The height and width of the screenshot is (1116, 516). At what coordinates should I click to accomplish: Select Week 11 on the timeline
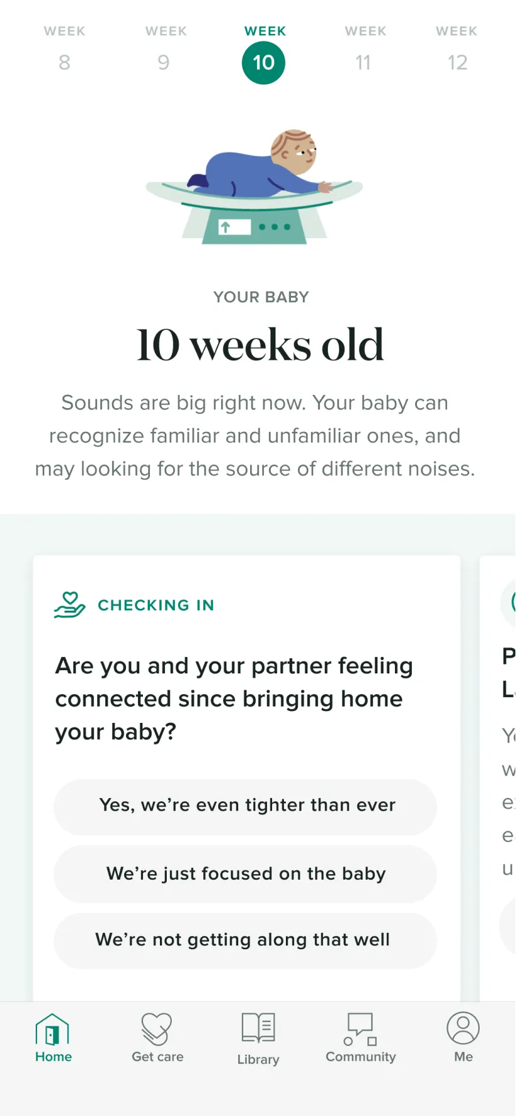364,50
